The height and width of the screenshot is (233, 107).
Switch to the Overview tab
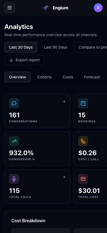tap(18, 77)
